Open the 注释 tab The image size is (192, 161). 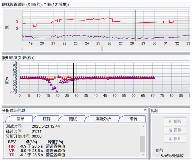coord(46,119)
